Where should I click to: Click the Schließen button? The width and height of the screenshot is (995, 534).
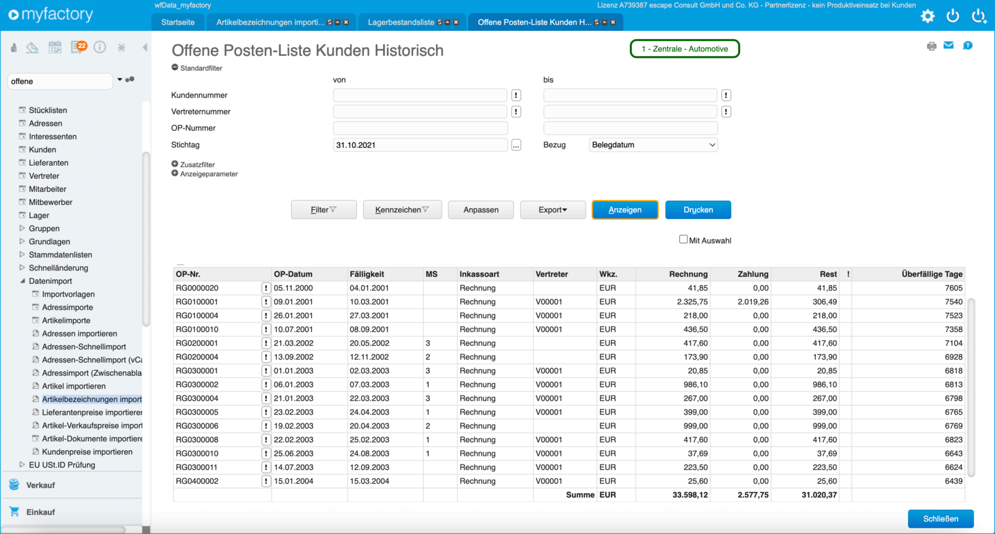940,518
